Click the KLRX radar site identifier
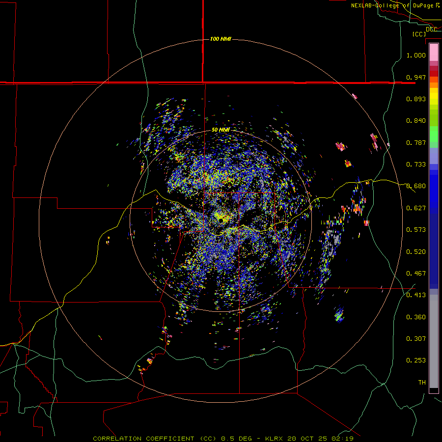Image resolution: width=442 pixels, height=442 pixels. (x=275, y=439)
